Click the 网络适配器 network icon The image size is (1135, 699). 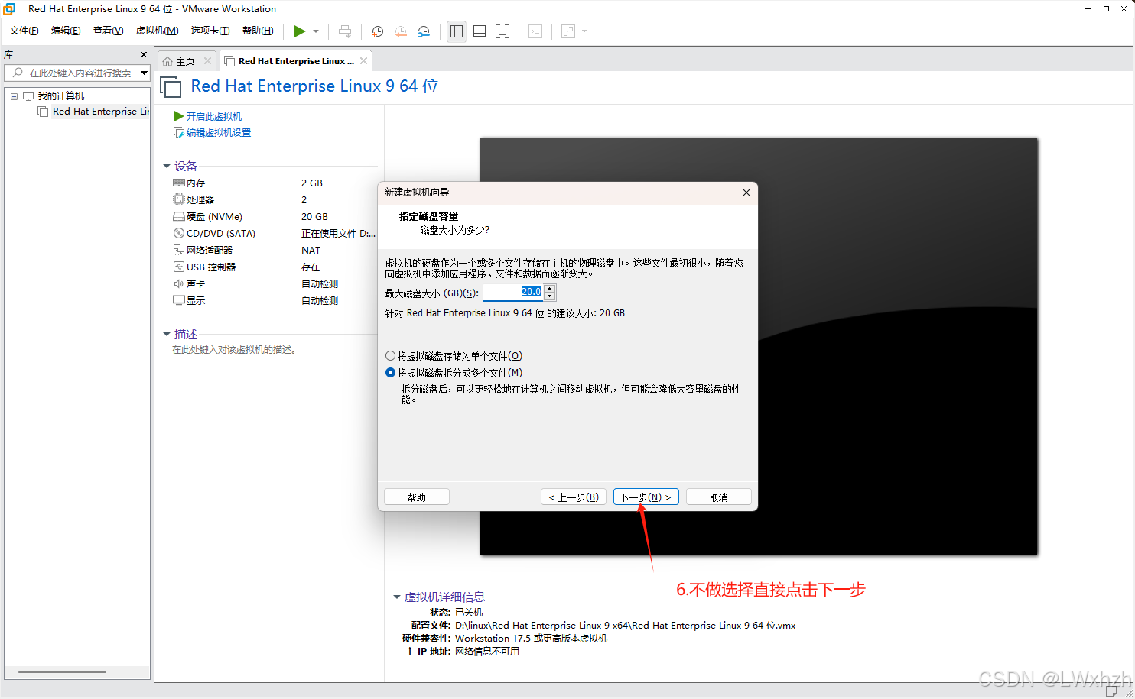(179, 251)
